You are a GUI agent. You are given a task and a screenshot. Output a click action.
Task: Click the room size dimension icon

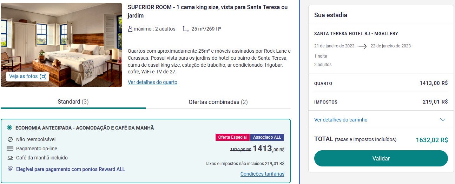point(186,29)
